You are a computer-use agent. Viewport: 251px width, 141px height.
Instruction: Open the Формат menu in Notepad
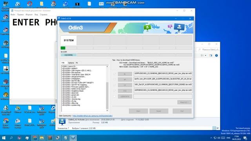point(29,14)
